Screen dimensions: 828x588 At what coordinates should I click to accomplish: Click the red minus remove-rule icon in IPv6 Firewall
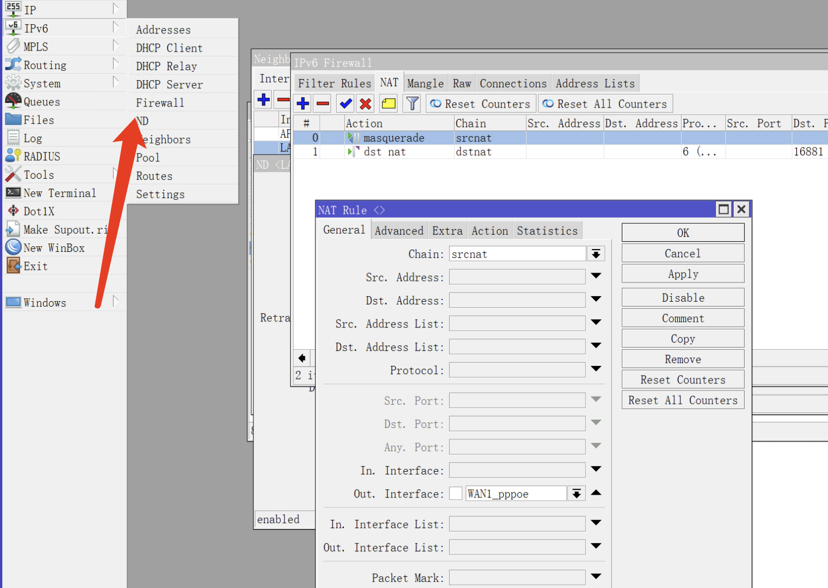click(323, 104)
